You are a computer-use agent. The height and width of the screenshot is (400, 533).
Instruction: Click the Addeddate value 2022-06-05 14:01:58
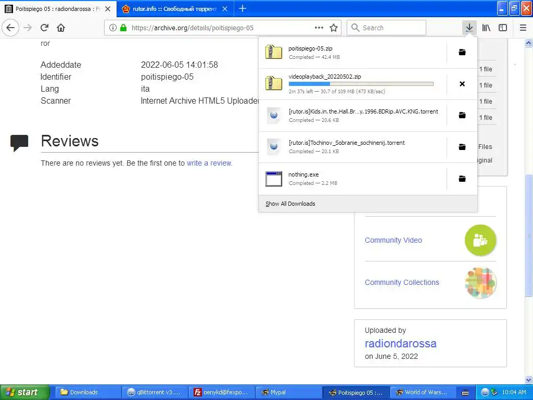click(180, 65)
